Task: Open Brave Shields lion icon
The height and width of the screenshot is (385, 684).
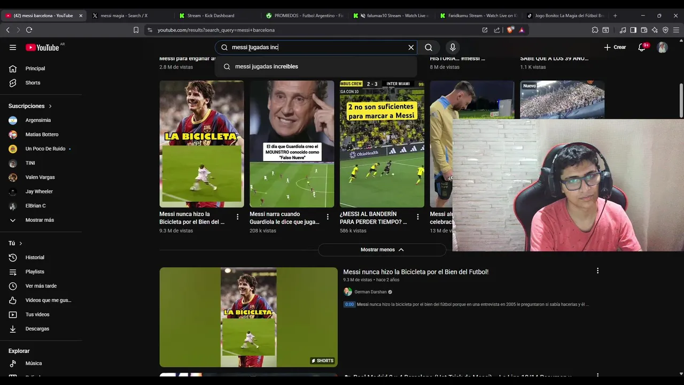Action: click(x=510, y=30)
